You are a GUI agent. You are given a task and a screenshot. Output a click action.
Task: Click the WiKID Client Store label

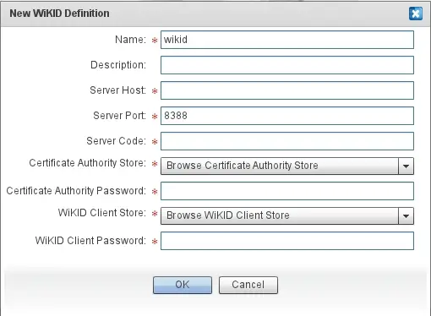point(102,213)
